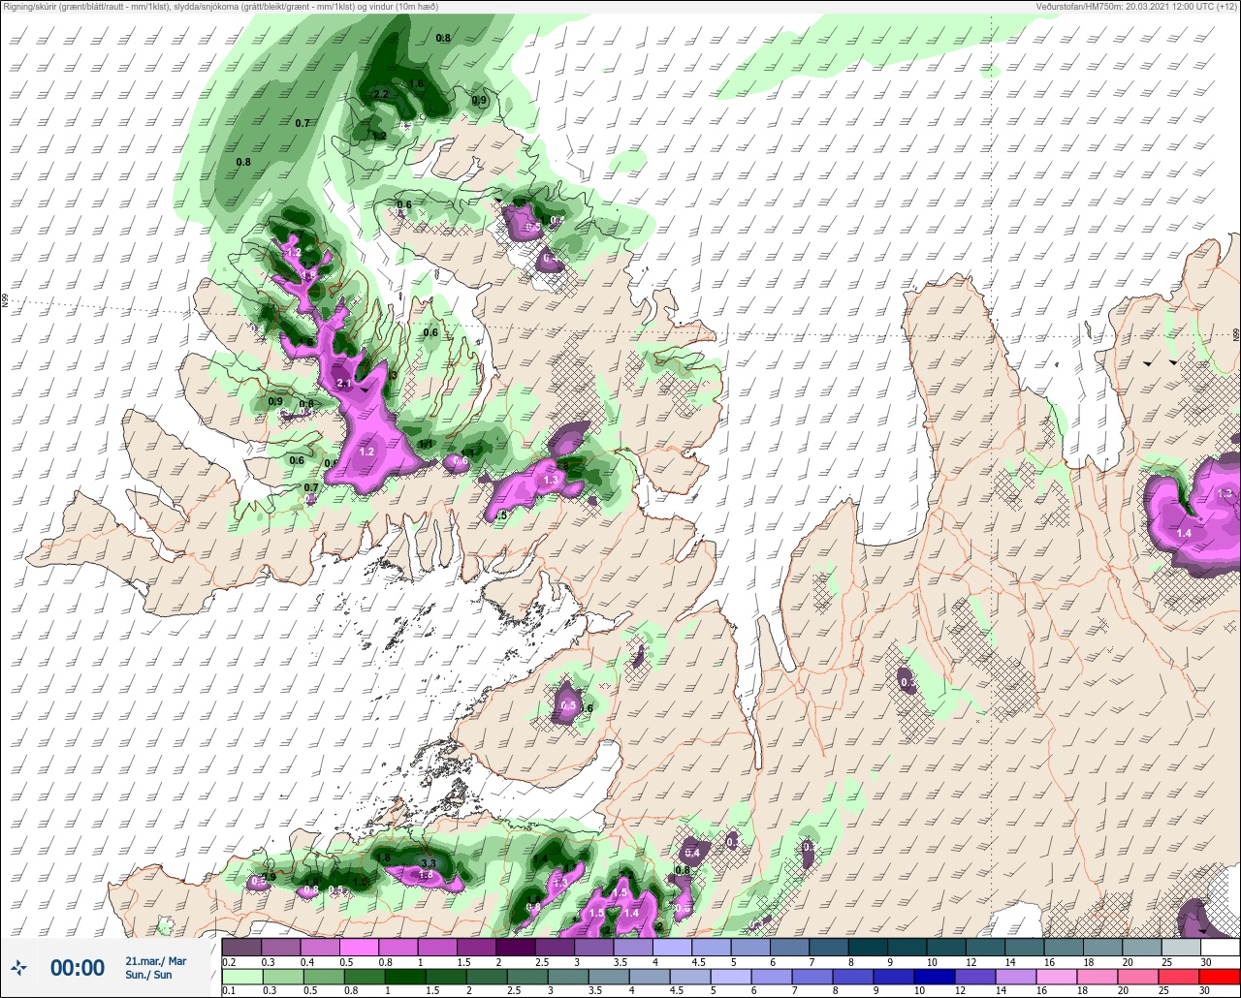This screenshot has height=998, width=1241.
Task: Select the steel blue snow legend swatch labeled 6
Action: tap(789, 947)
